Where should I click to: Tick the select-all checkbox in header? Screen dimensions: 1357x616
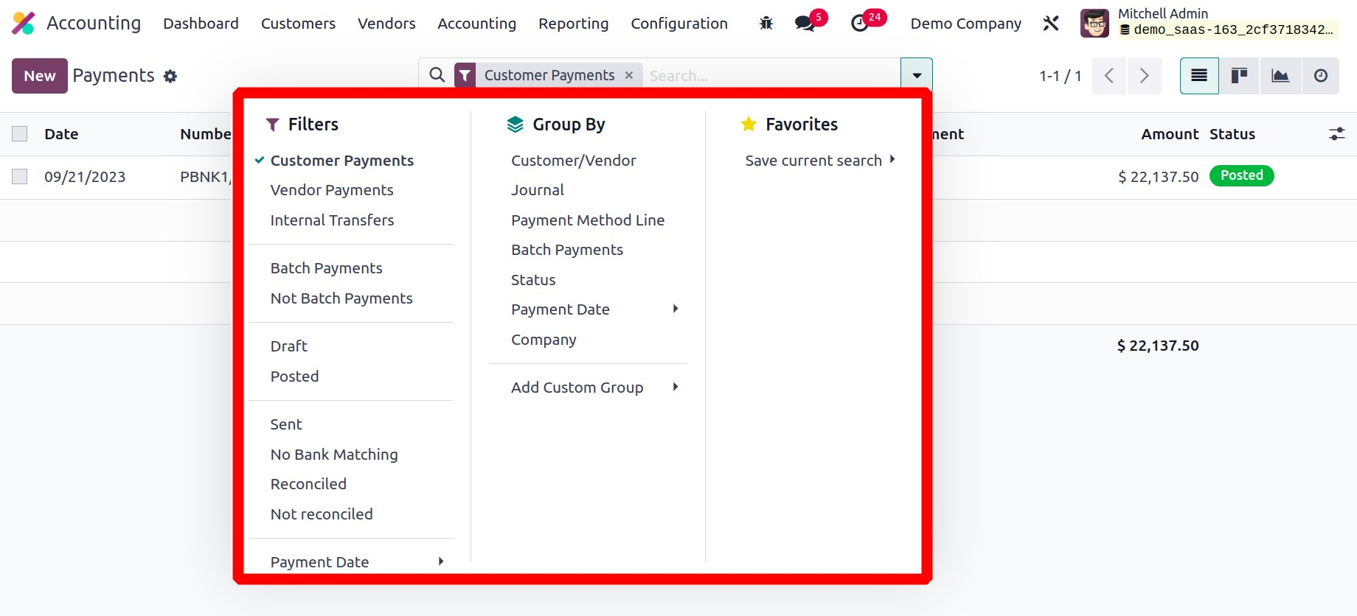[20, 134]
